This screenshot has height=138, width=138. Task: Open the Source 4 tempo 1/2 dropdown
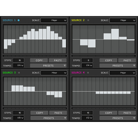tap(87, 118)
